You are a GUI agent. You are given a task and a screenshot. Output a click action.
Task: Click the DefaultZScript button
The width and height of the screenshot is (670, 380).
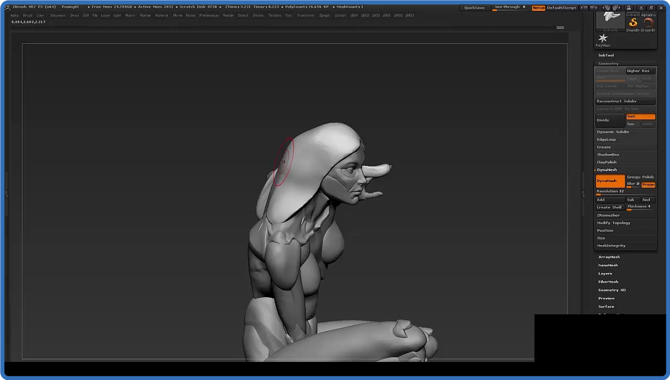561,8
